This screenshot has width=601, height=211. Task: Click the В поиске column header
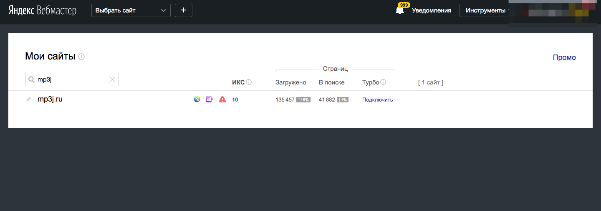(x=332, y=82)
